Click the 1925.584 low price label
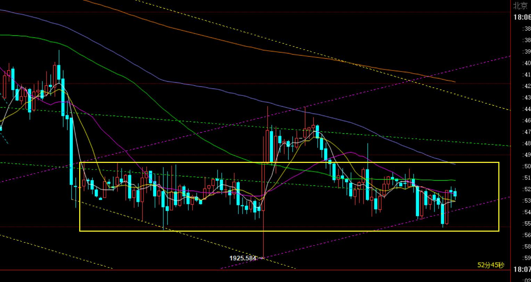The width and height of the screenshot is (531, 282). 243,258
